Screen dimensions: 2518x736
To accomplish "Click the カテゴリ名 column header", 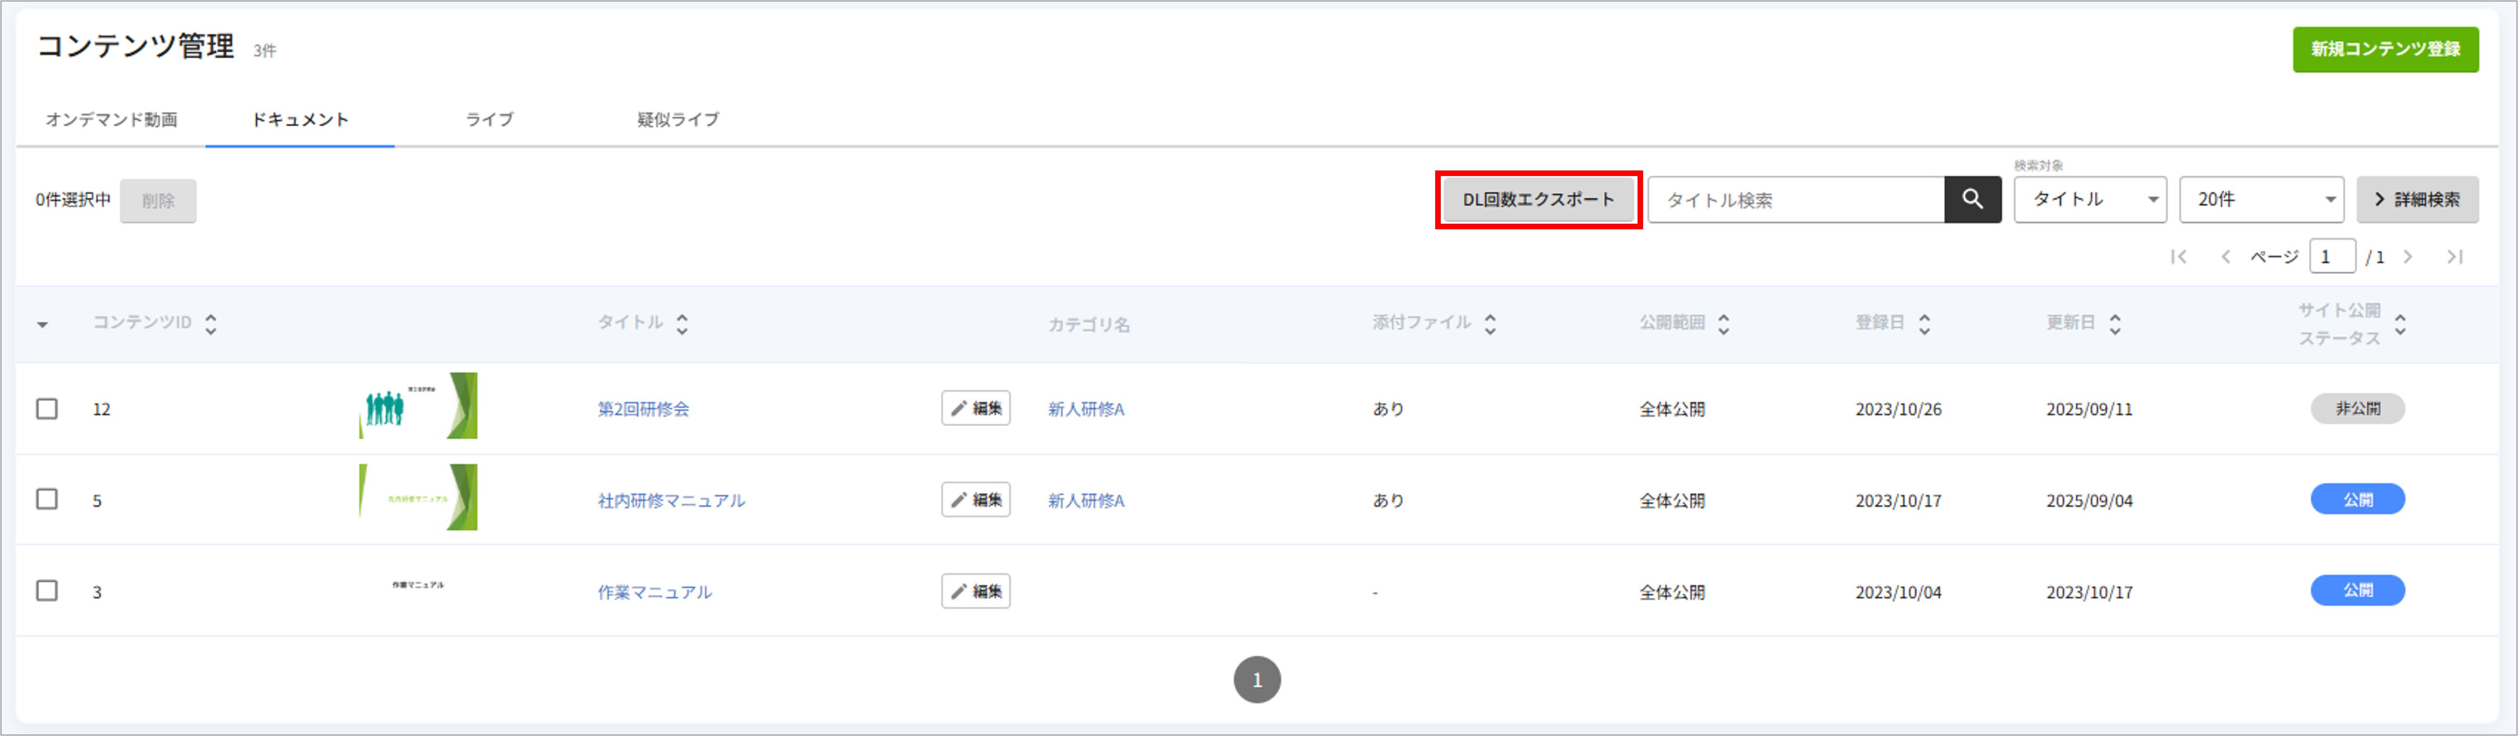I will [x=1089, y=325].
